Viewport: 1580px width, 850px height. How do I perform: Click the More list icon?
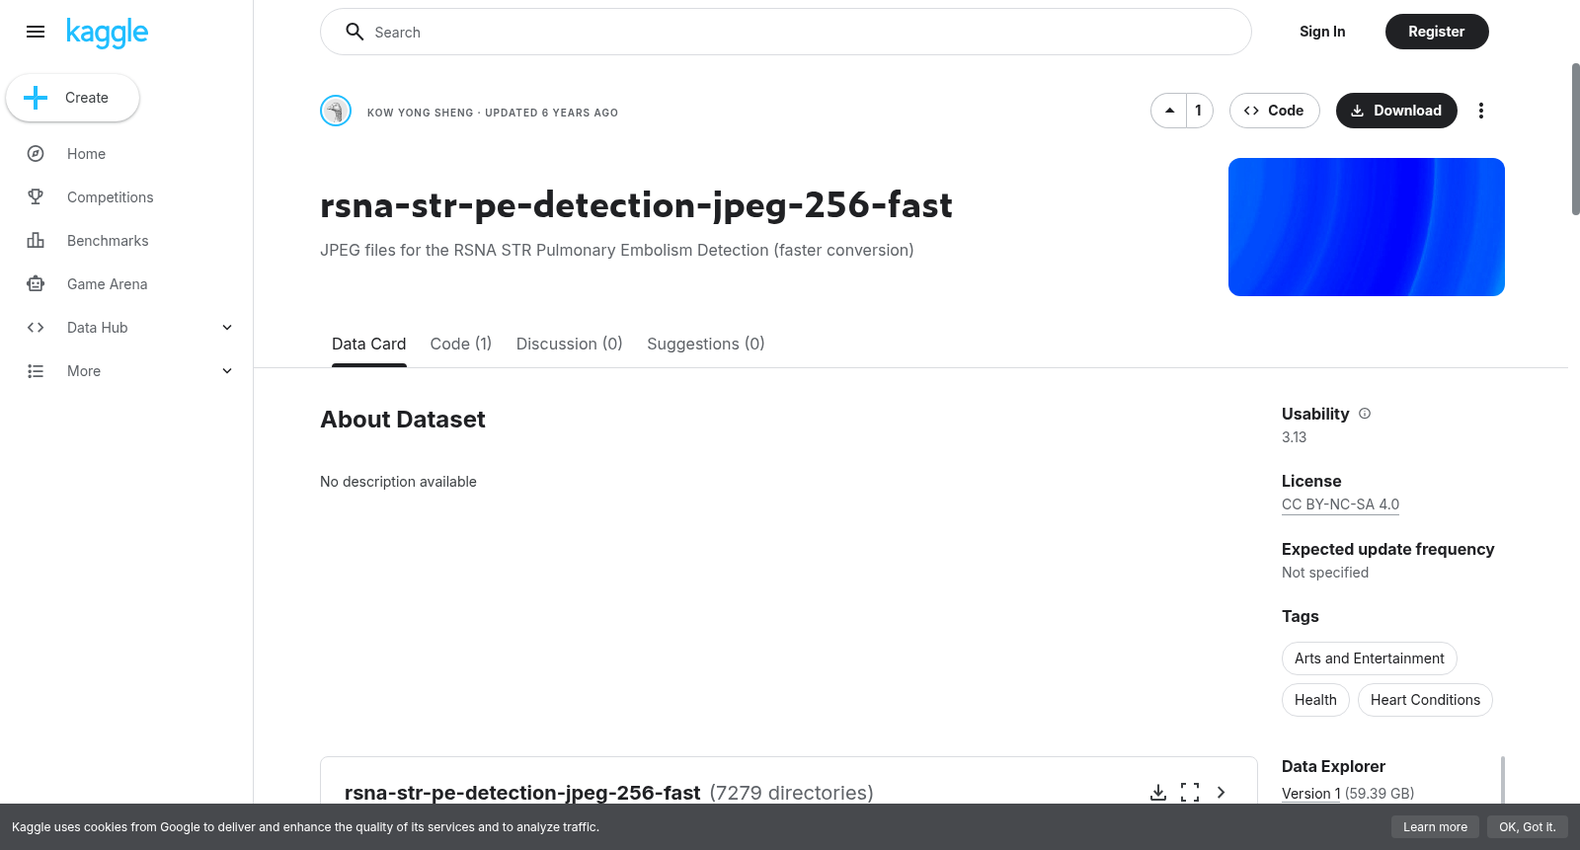(x=36, y=371)
